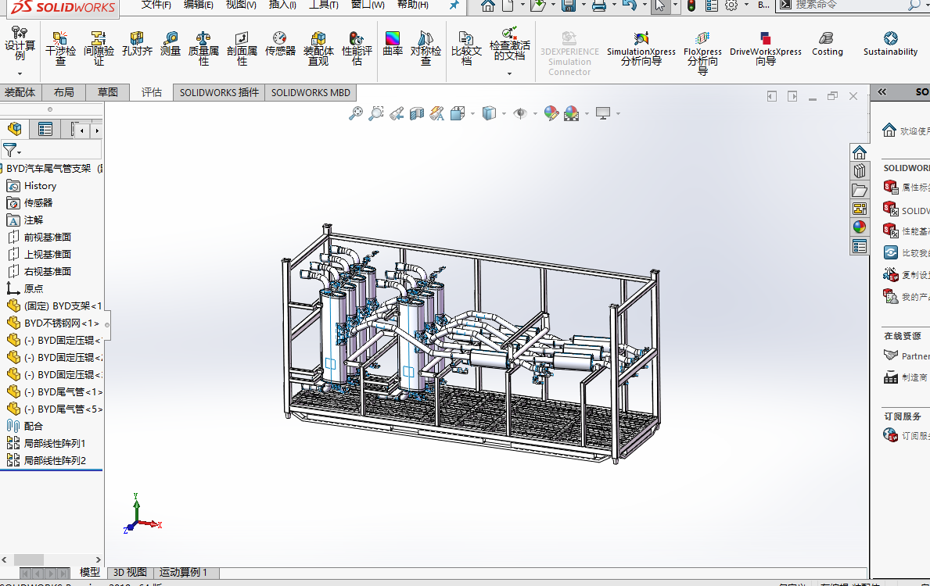Launch FloXpress 分析向导
The image size is (930, 586).
pyautogui.click(x=702, y=52)
